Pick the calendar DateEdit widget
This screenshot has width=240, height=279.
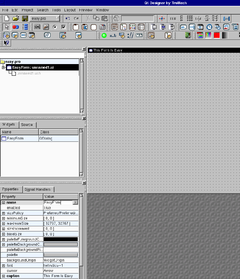[x=200, y=27]
